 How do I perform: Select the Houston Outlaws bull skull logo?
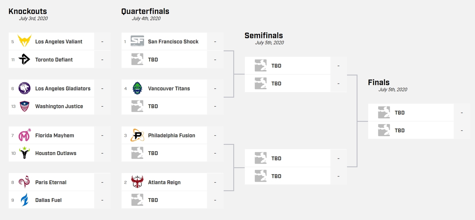pyautogui.click(x=24, y=153)
